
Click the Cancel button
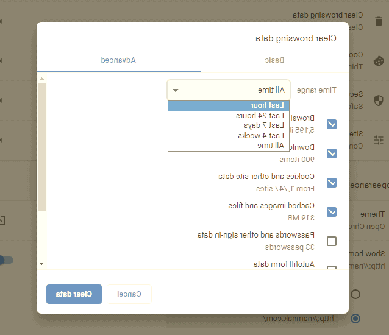pyautogui.click(x=129, y=294)
